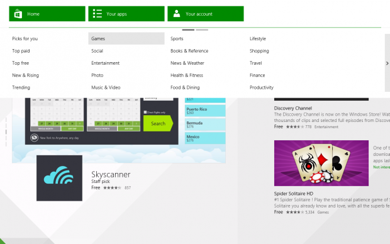Viewport: 390px width, 244px height.
Task: Click the Discovery Channel Entertainment tag
Action: coord(326,127)
